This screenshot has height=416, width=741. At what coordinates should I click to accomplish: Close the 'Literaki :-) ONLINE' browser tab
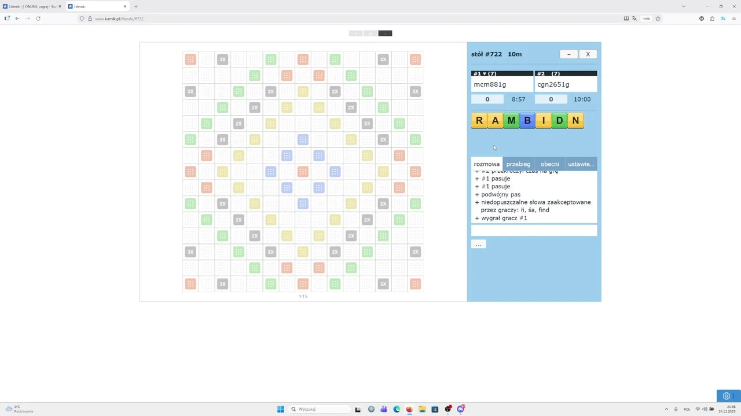click(x=59, y=6)
